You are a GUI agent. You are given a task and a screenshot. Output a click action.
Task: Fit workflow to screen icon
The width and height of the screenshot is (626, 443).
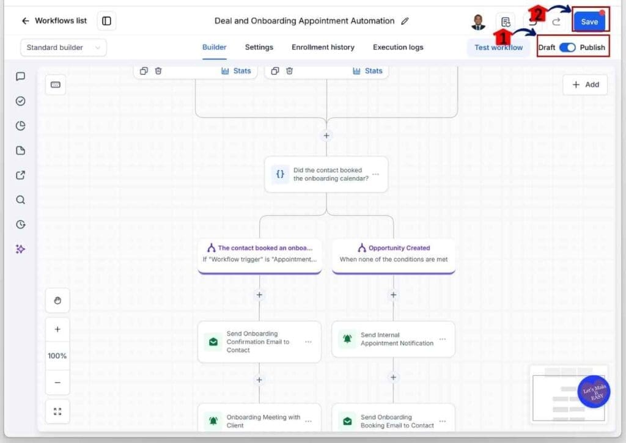pyautogui.click(x=57, y=411)
